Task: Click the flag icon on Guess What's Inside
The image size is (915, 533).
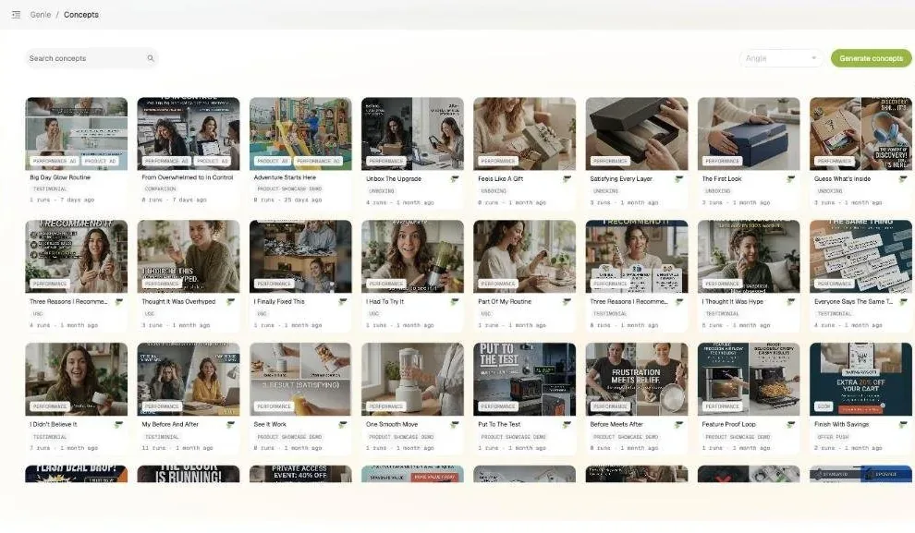Action: click(903, 179)
